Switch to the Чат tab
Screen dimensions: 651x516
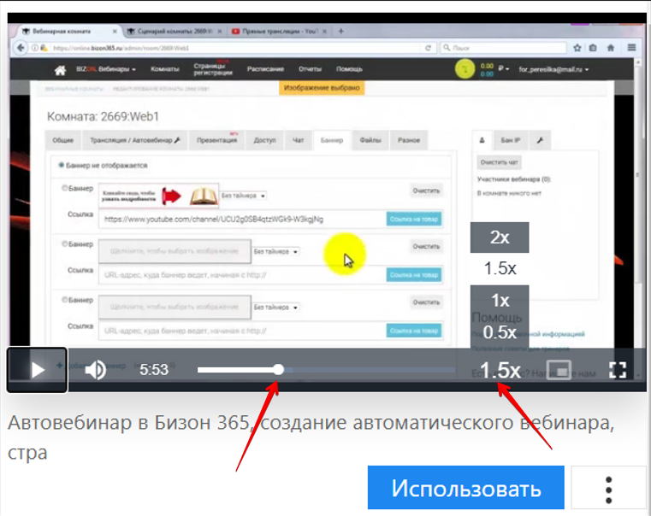point(299,140)
